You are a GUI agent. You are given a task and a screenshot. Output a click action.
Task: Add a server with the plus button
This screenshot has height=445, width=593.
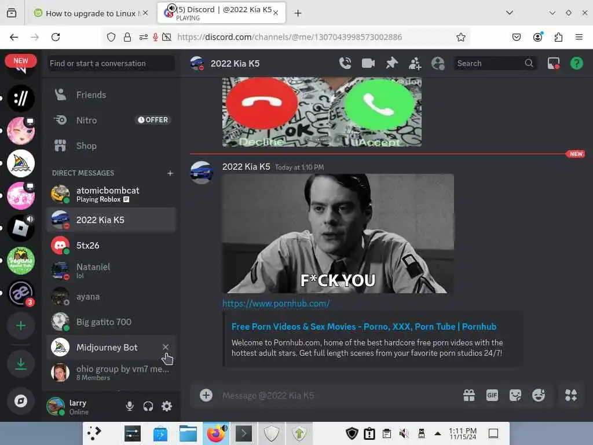click(21, 326)
